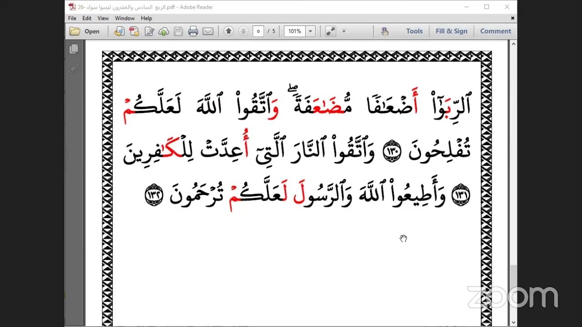Minimize the Adobe Reader window
Image resolution: width=582 pixels, height=327 pixels.
[x=467, y=7]
